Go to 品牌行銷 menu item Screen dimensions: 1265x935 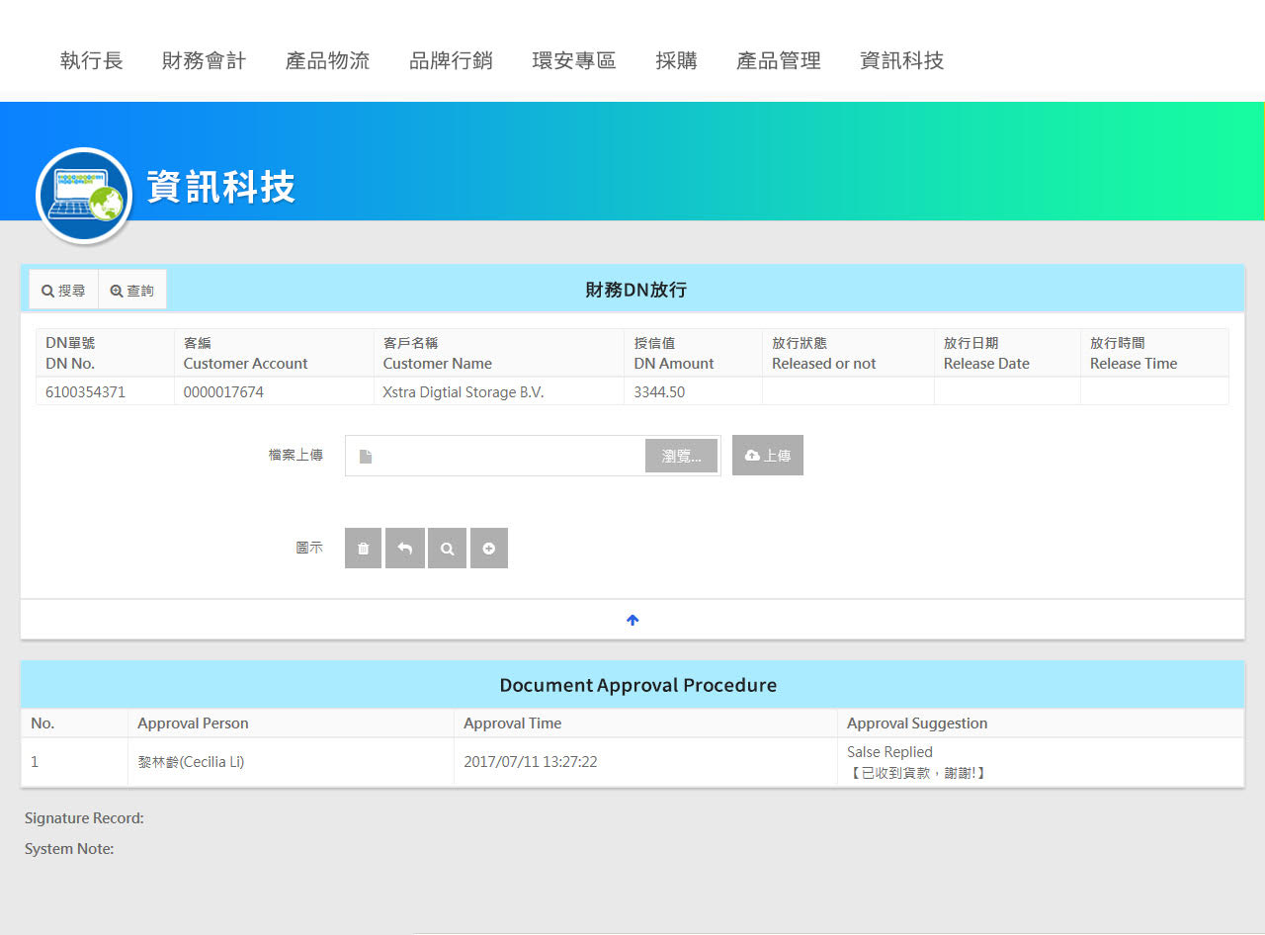tap(451, 61)
